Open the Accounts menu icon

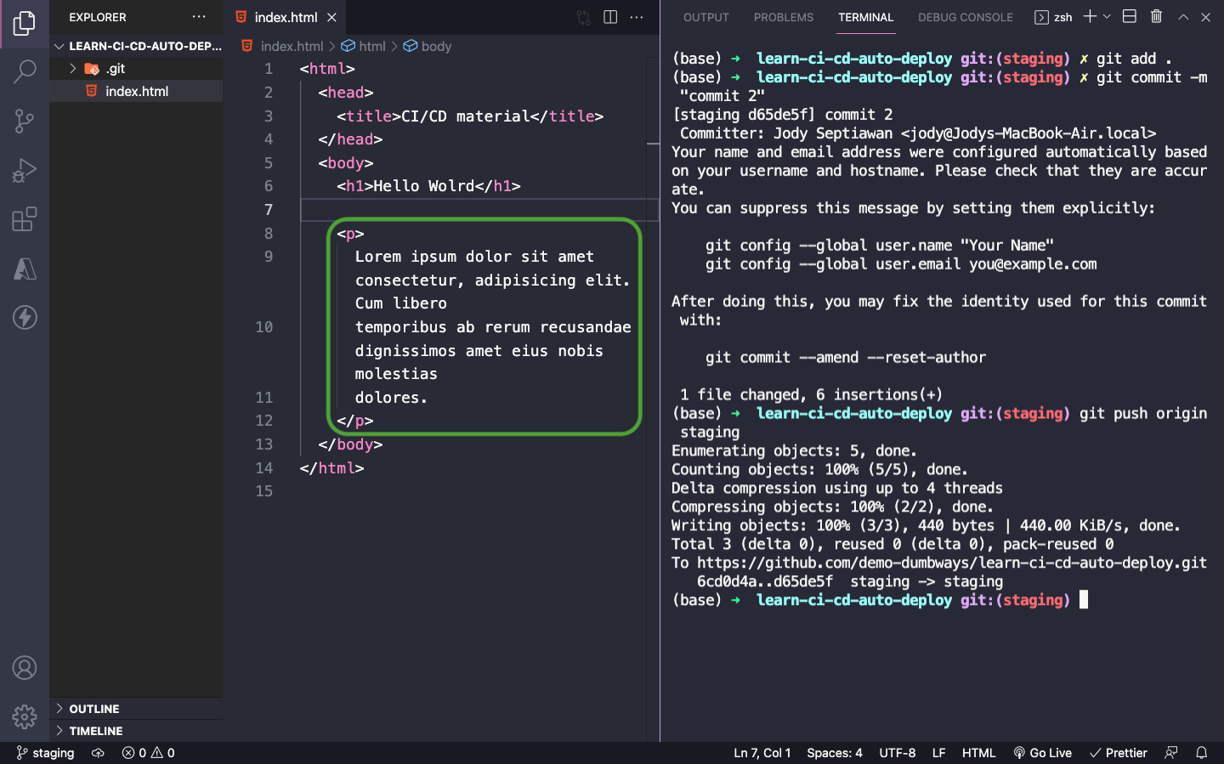pyautogui.click(x=25, y=668)
